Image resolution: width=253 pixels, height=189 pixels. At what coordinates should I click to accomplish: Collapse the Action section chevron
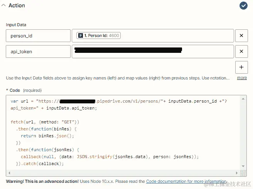click(x=3, y=5)
